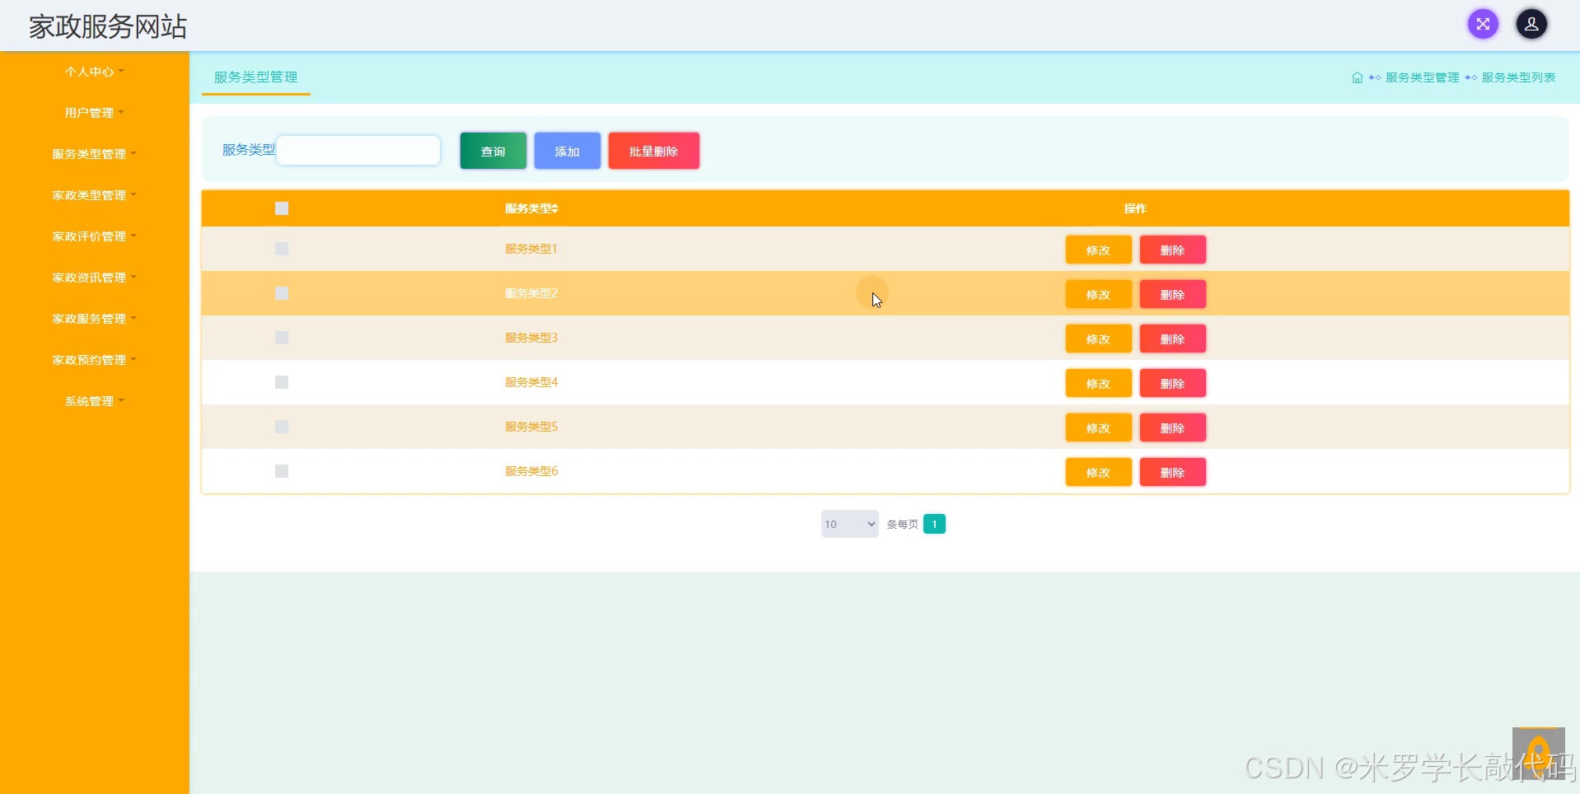
Task: Click the home icon in breadcrumb
Action: (1357, 77)
